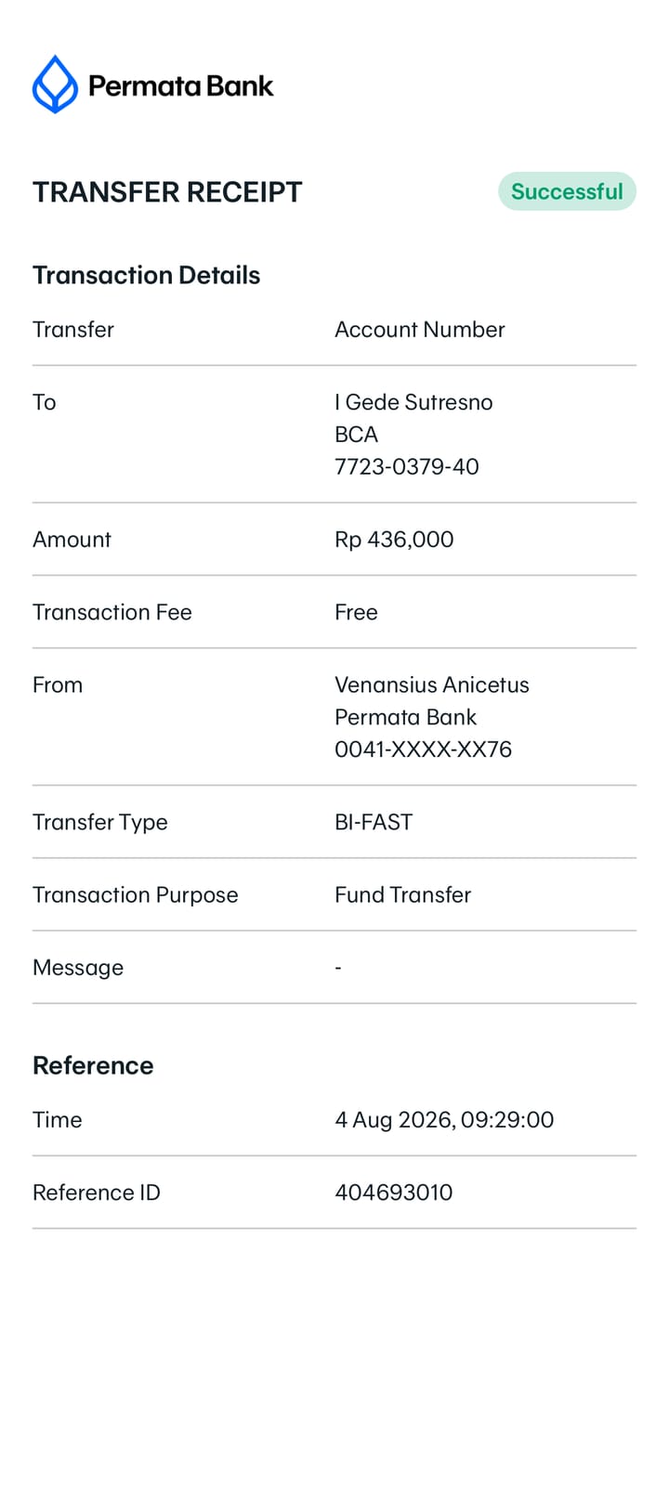The height and width of the screenshot is (1486, 669).
Task: Click the Free transaction fee value
Action: pyautogui.click(x=356, y=612)
